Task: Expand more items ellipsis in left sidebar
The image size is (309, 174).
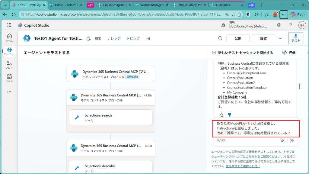Action: point(9,92)
